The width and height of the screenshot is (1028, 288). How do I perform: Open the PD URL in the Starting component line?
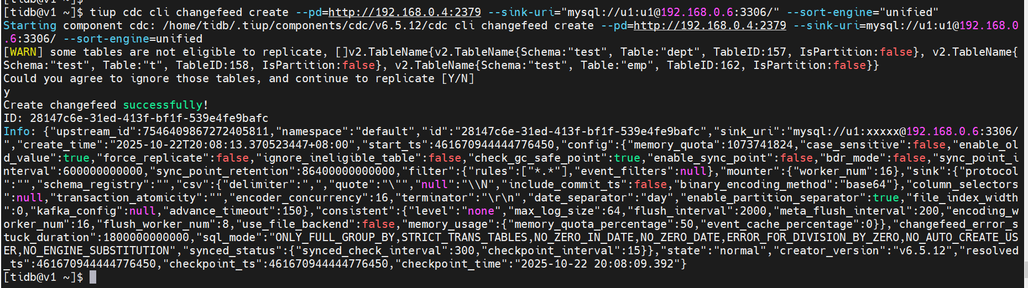[x=709, y=25]
